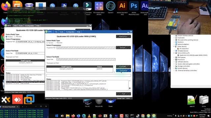Click the Programmer Path field in front QFIL
The image size is (211, 118).
coord(86,48)
